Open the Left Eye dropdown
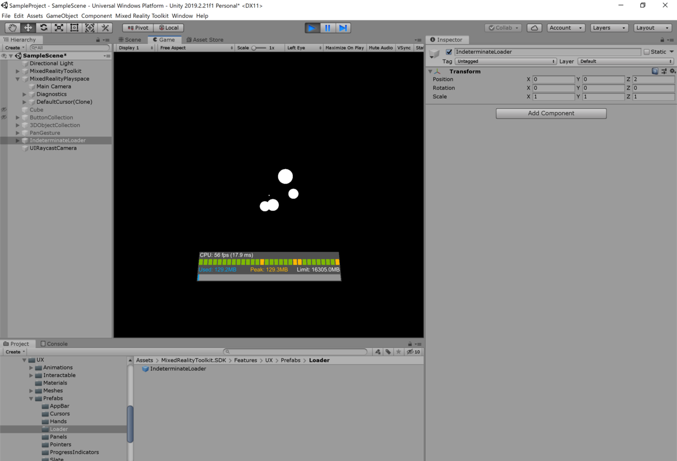The height and width of the screenshot is (461, 677). 304,48
